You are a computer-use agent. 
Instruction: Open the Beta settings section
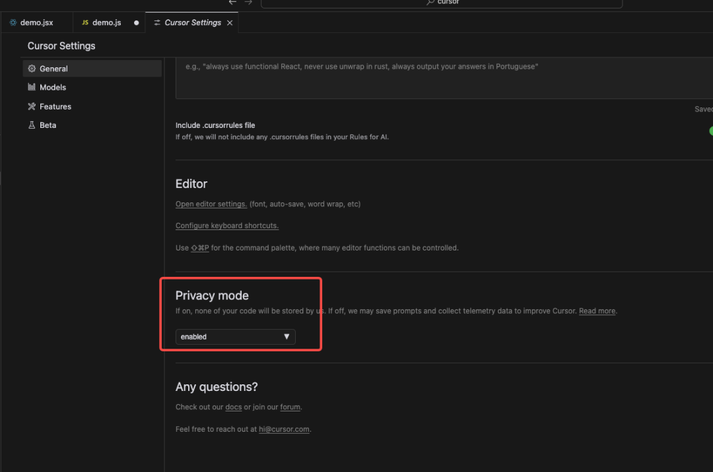(92, 125)
